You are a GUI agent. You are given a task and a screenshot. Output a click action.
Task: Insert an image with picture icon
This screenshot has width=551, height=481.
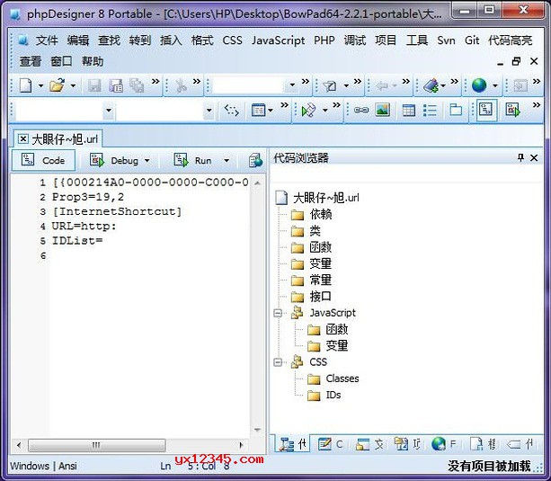pos(382,110)
